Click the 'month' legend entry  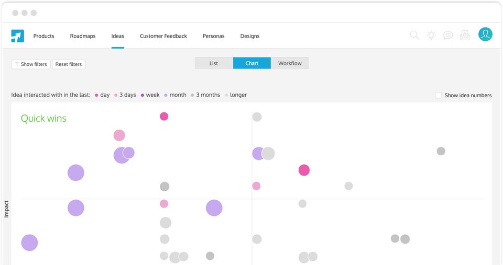pos(175,95)
